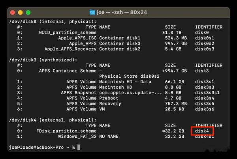Click the green zoom window button
Image resolution: width=237 pixels, height=159 pixels.
[x=28, y=13]
